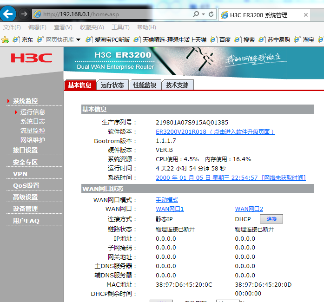Expand the 接口设置 sidebar section
Viewport: 324px width, 302px height.
coord(25,150)
